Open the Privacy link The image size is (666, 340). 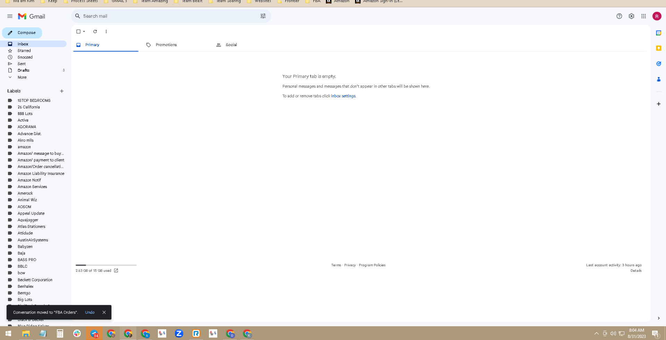(350, 265)
